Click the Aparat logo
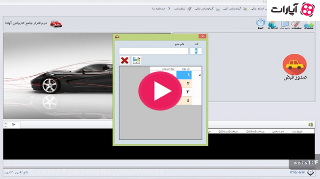320x179 pixels. click(x=293, y=10)
